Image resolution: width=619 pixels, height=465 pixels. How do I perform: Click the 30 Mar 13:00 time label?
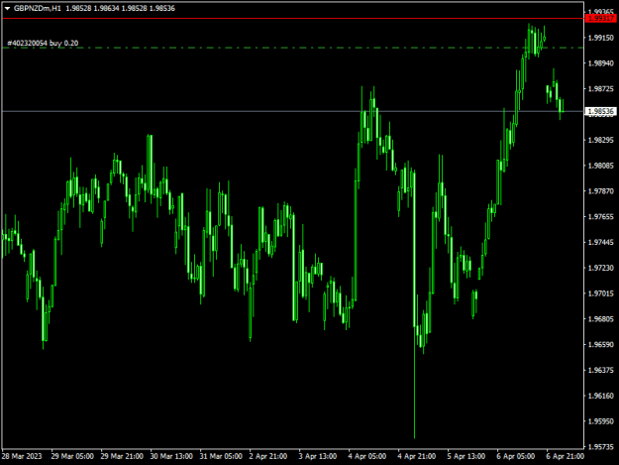tap(171, 456)
